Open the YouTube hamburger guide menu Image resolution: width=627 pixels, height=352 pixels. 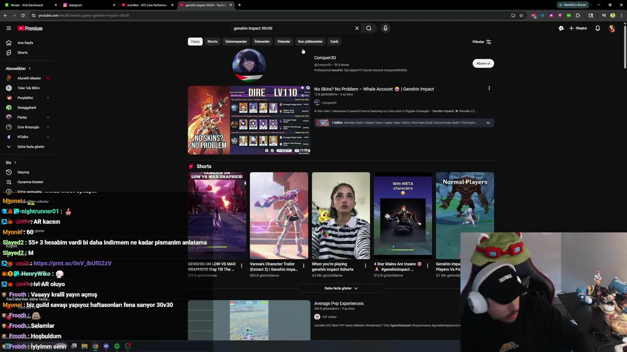[8, 28]
